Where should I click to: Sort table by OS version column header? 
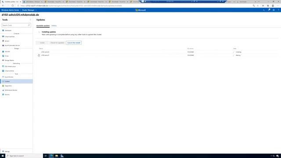click(190, 49)
